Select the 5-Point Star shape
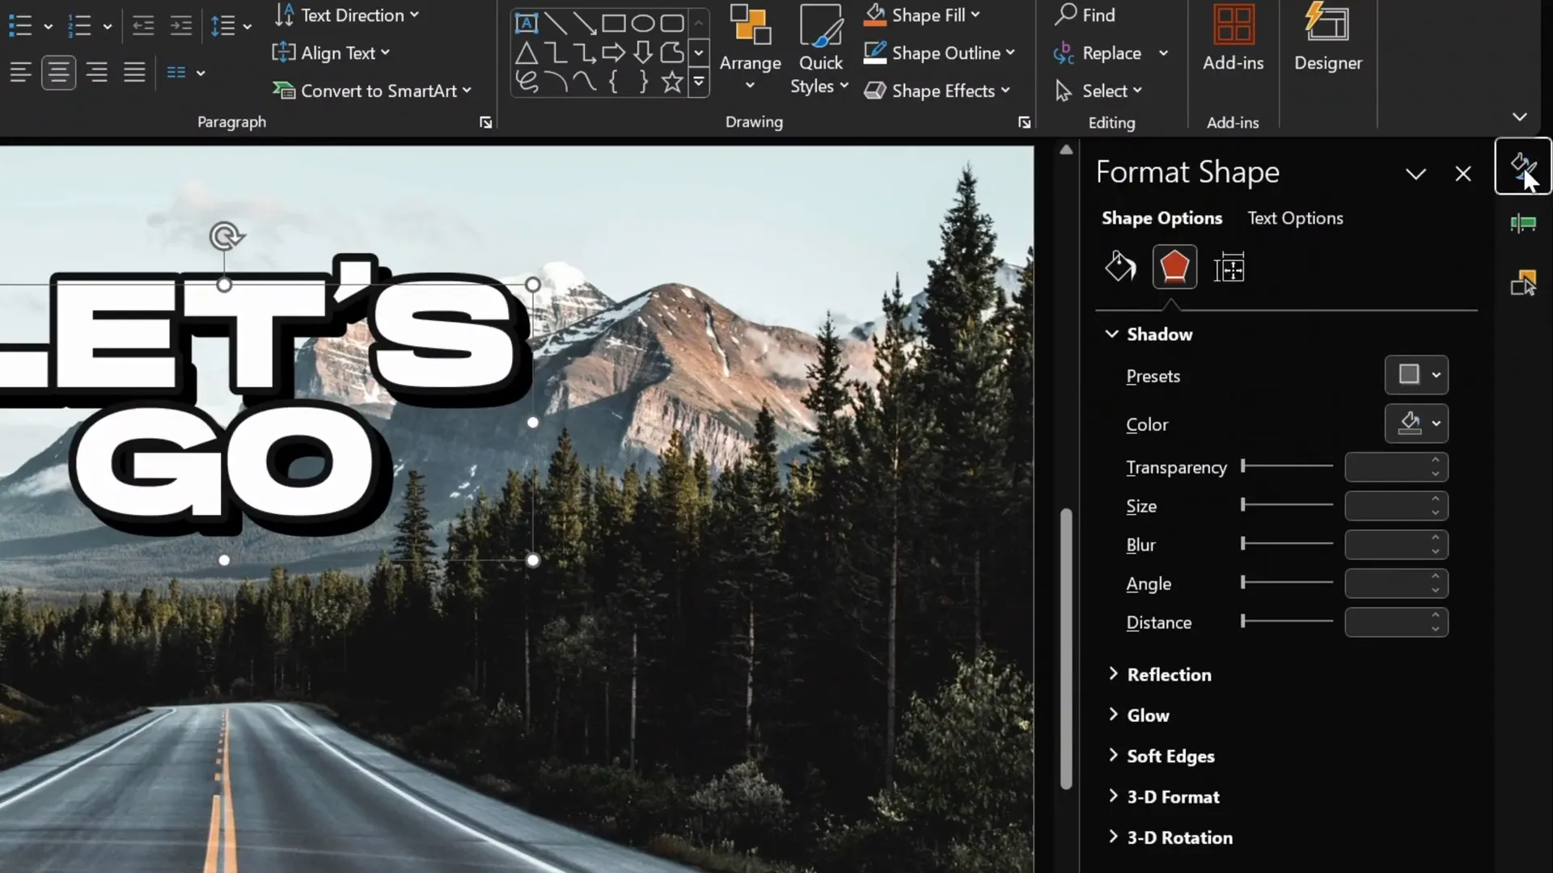The height and width of the screenshot is (873, 1553). tap(672, 82)
